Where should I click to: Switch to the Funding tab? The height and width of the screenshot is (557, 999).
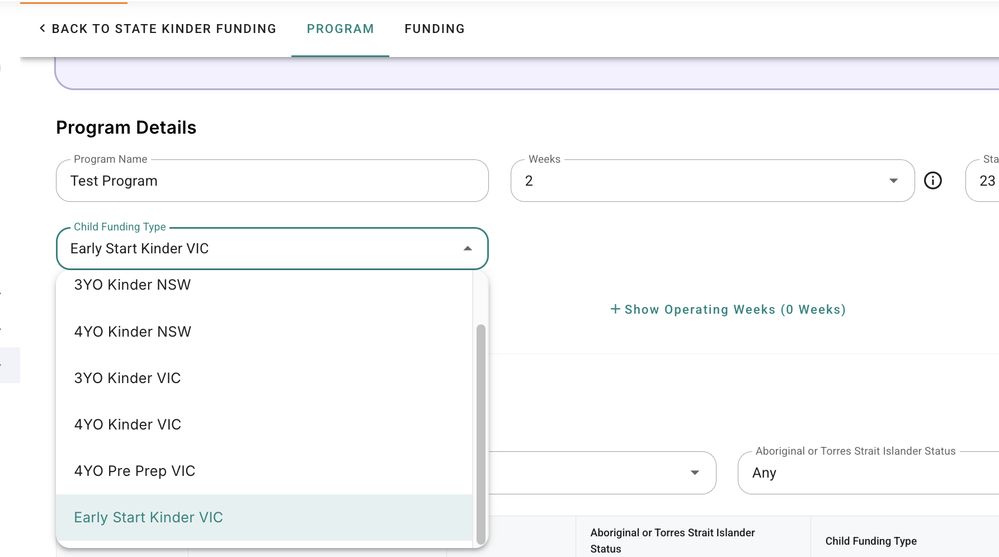pos(435,29)
